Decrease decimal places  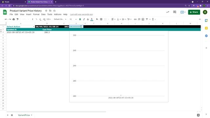pos(40,19)
